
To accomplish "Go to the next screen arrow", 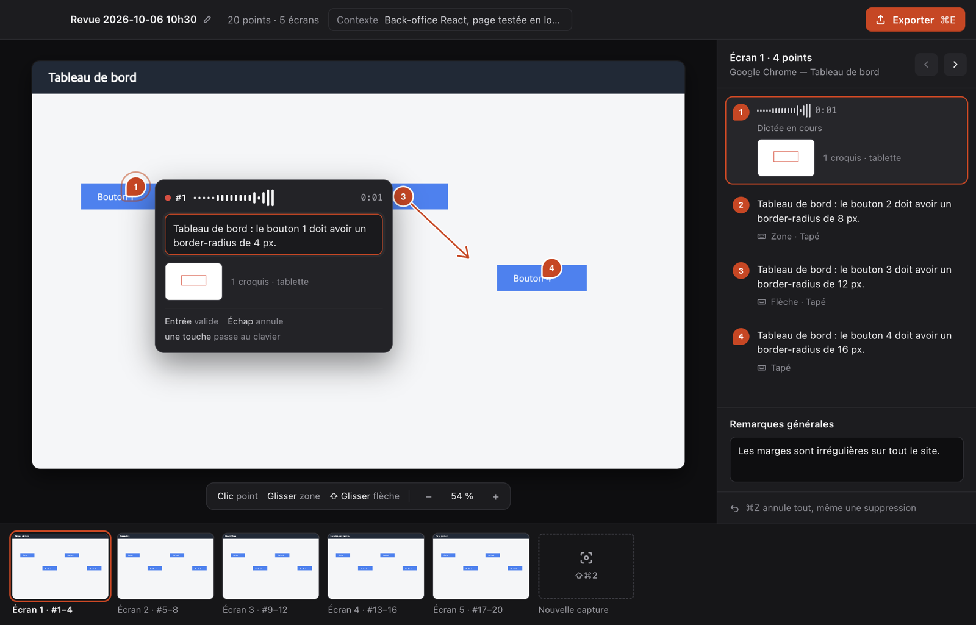I will point(955,65).
